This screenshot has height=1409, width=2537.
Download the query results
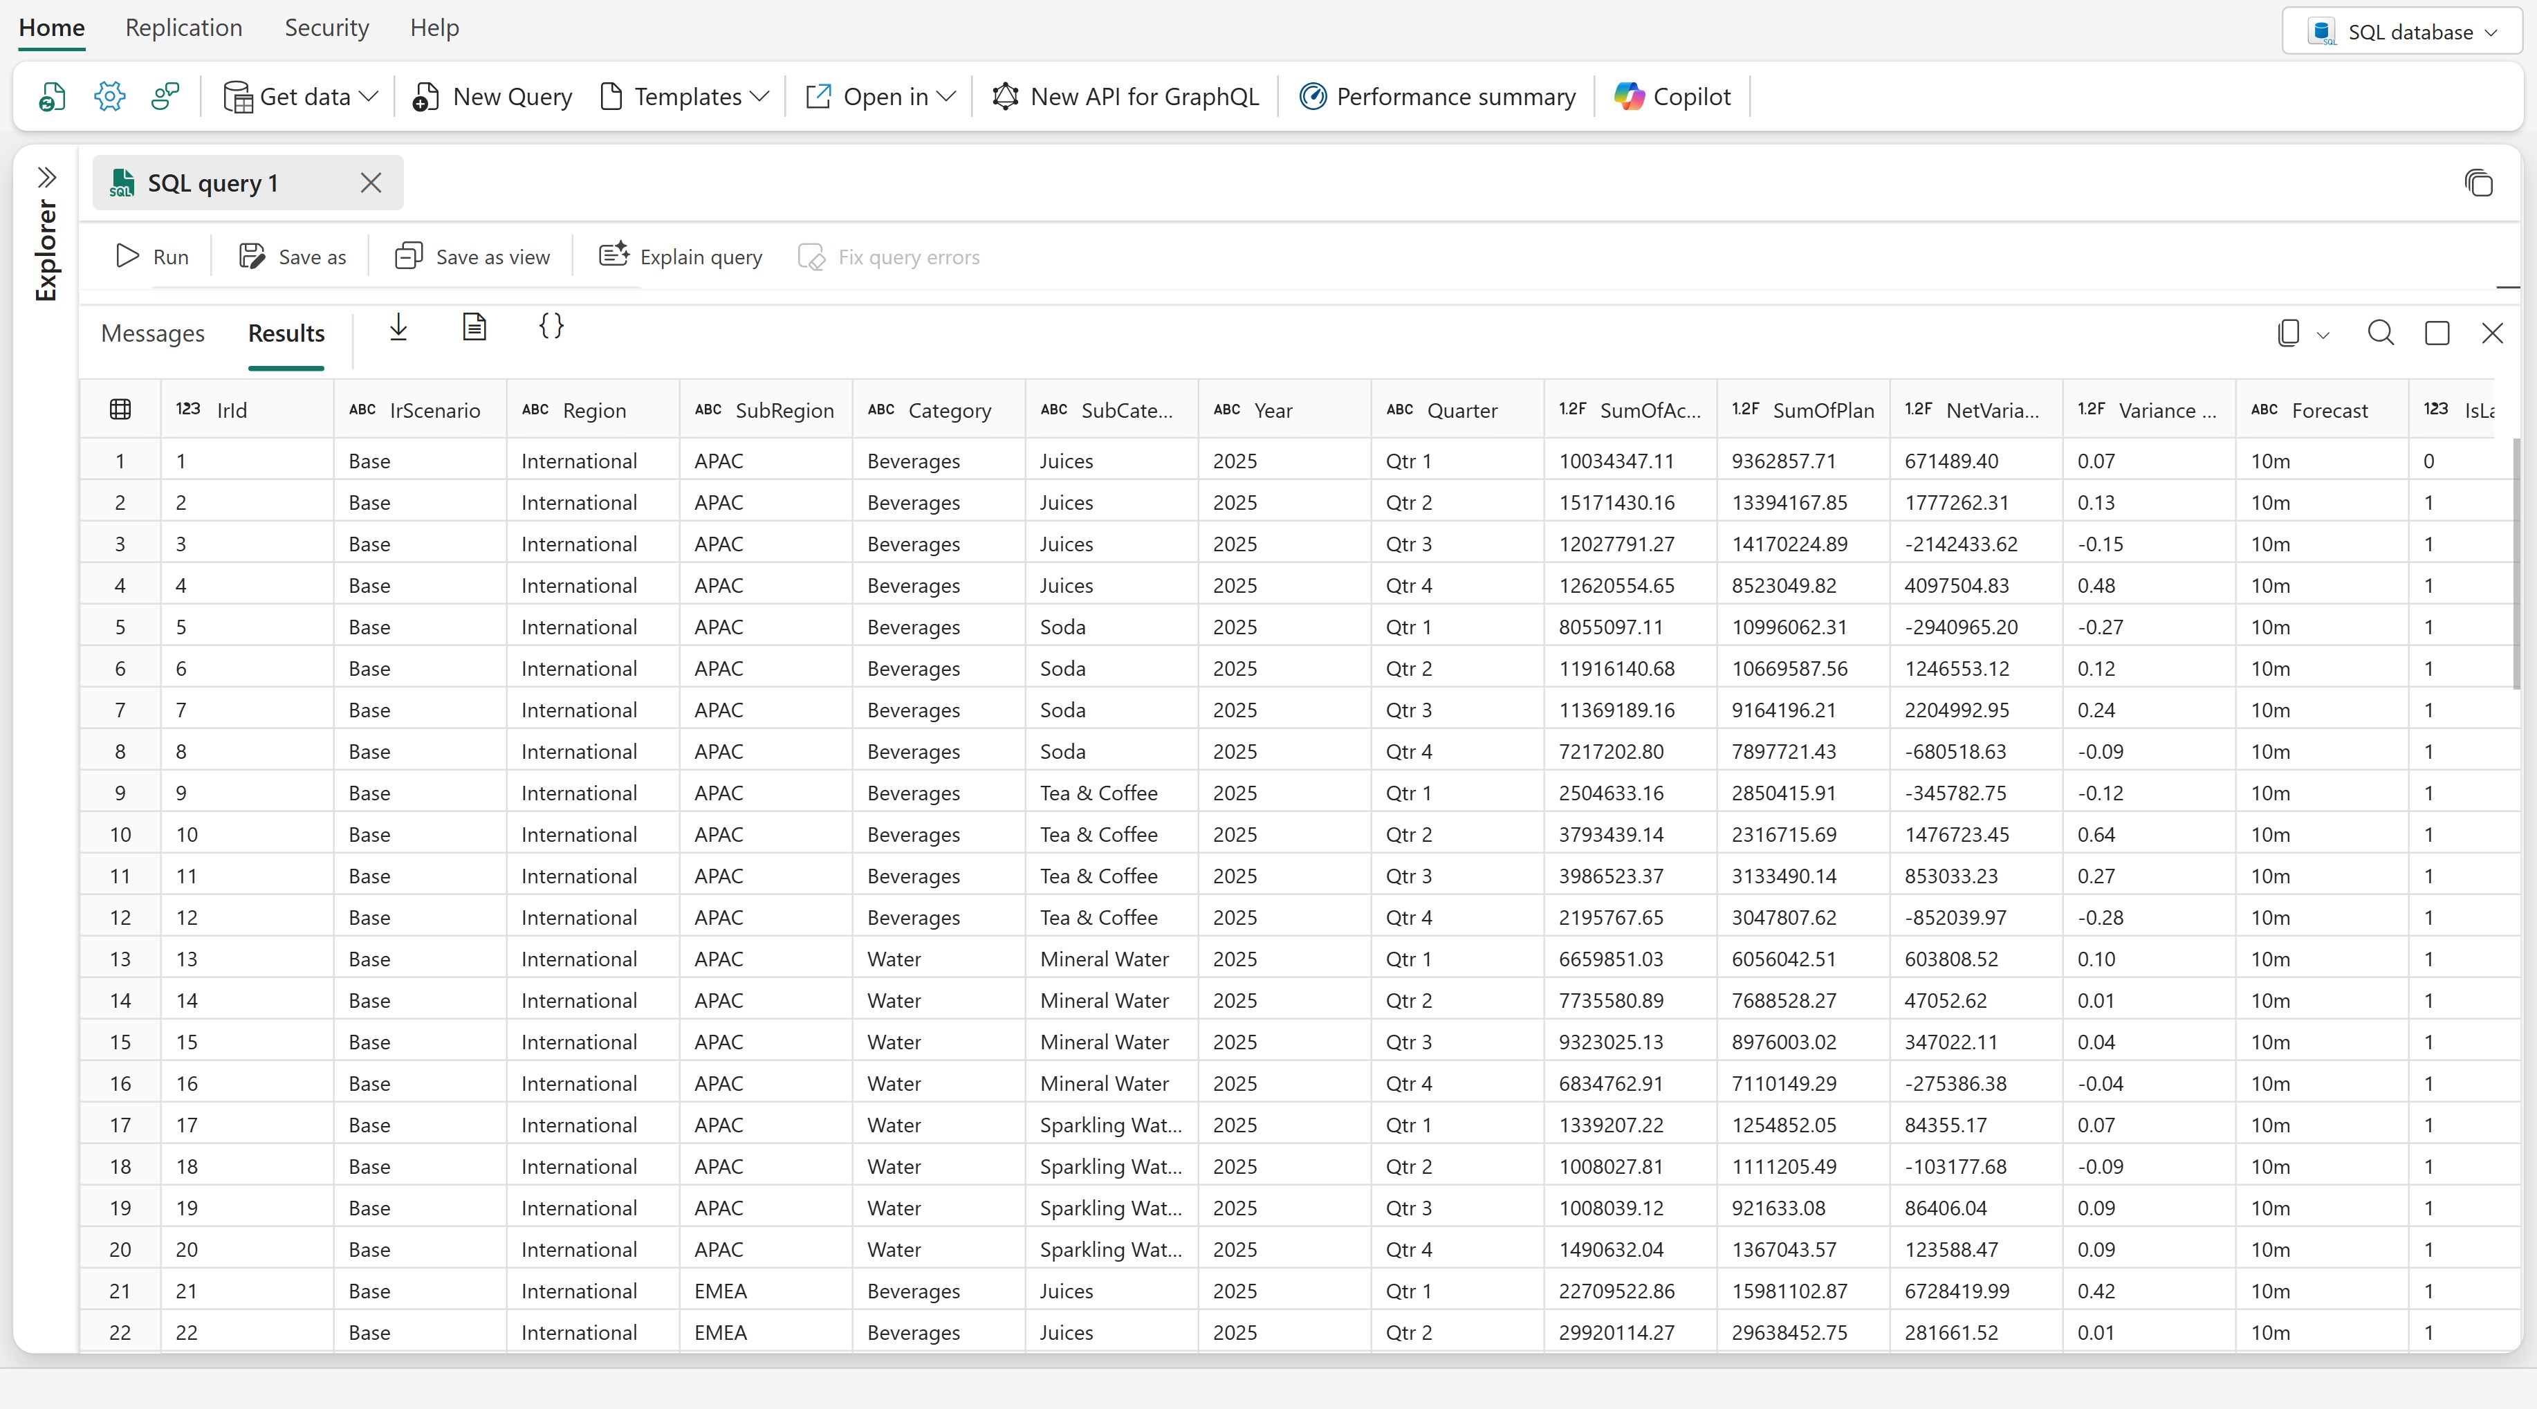(x=398, y=328)
